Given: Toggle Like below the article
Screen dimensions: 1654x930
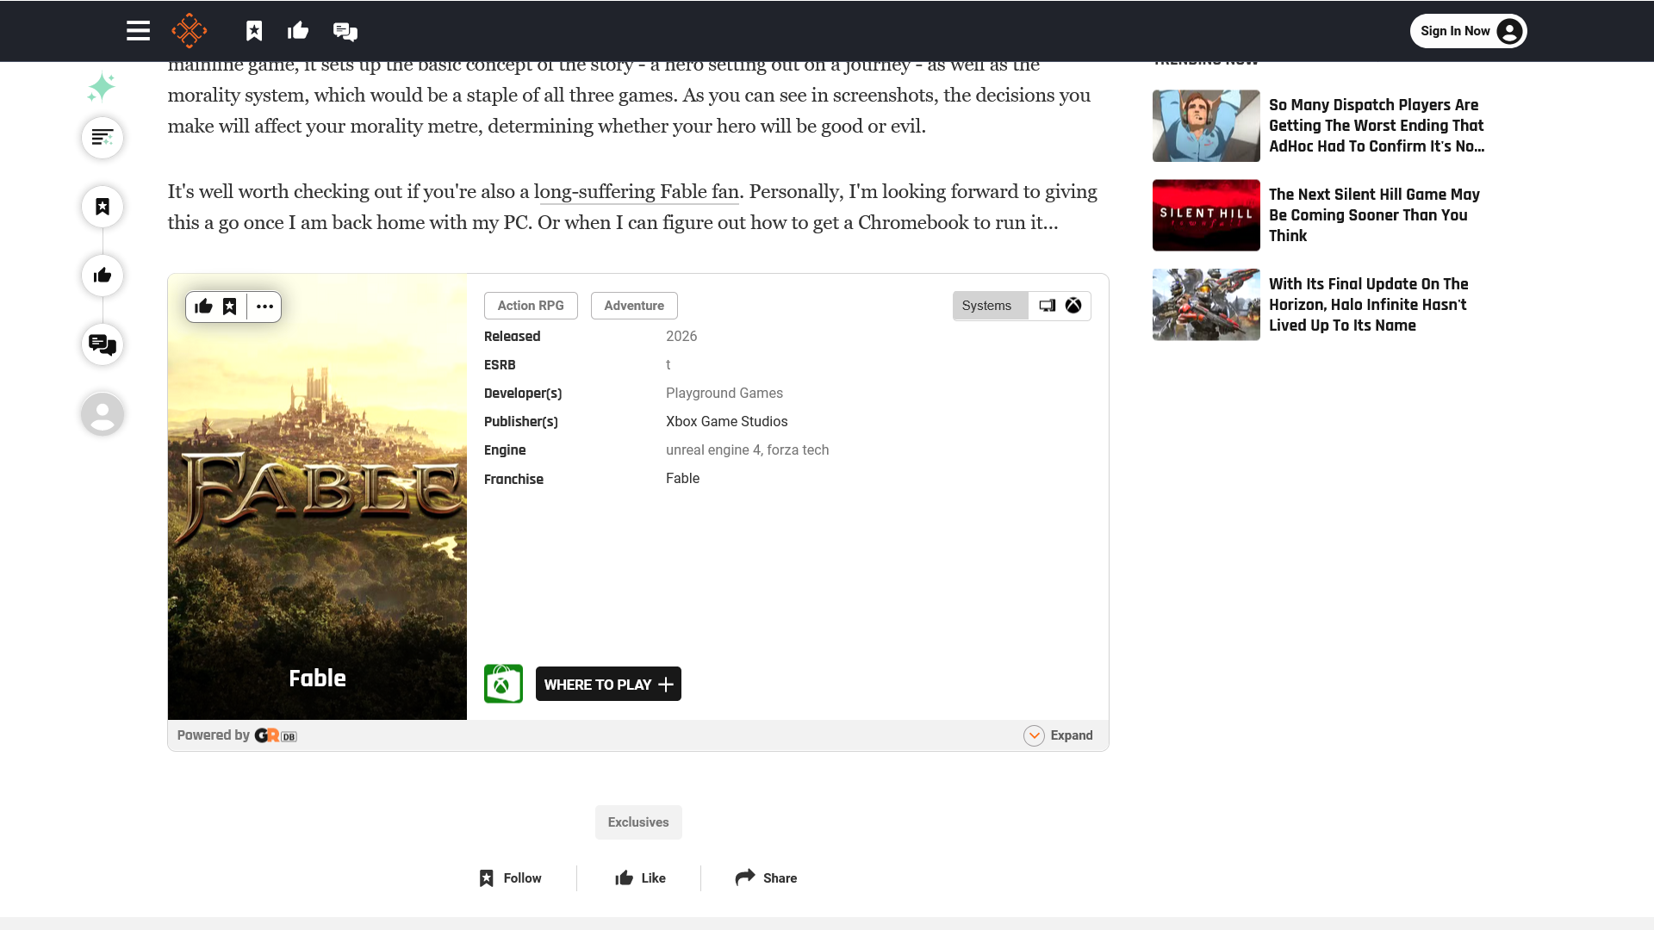Looking at the screenshot, I should (x=640, y=877).
